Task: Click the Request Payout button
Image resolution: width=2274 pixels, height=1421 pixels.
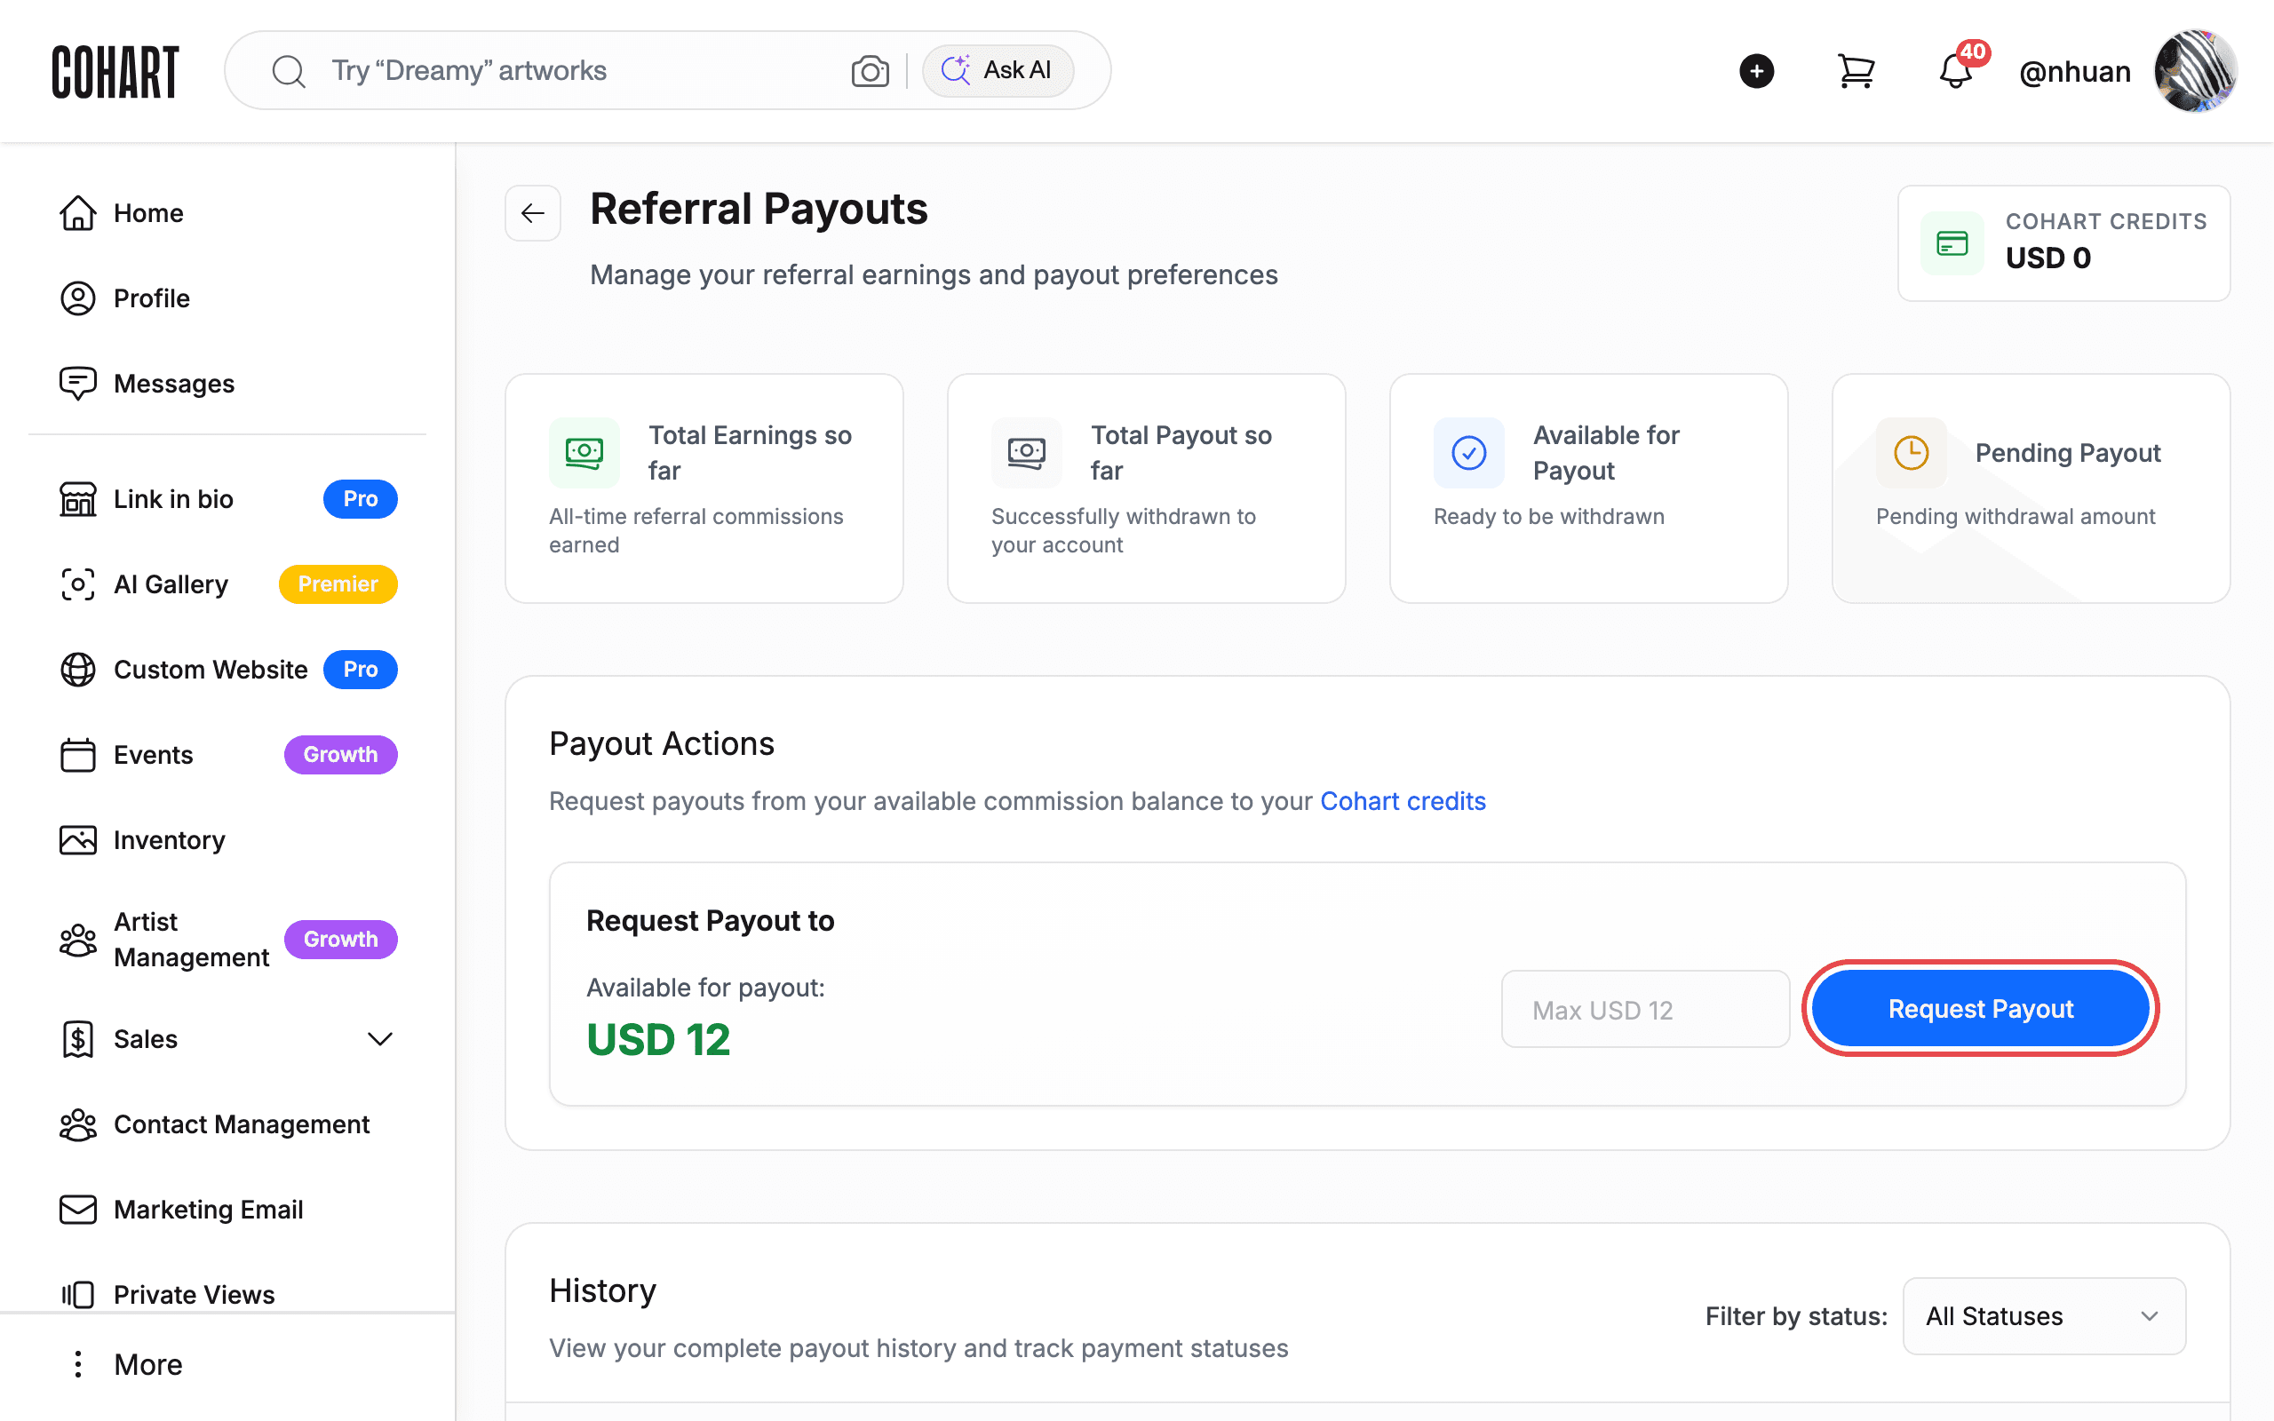Action: coord(1981,1008)
